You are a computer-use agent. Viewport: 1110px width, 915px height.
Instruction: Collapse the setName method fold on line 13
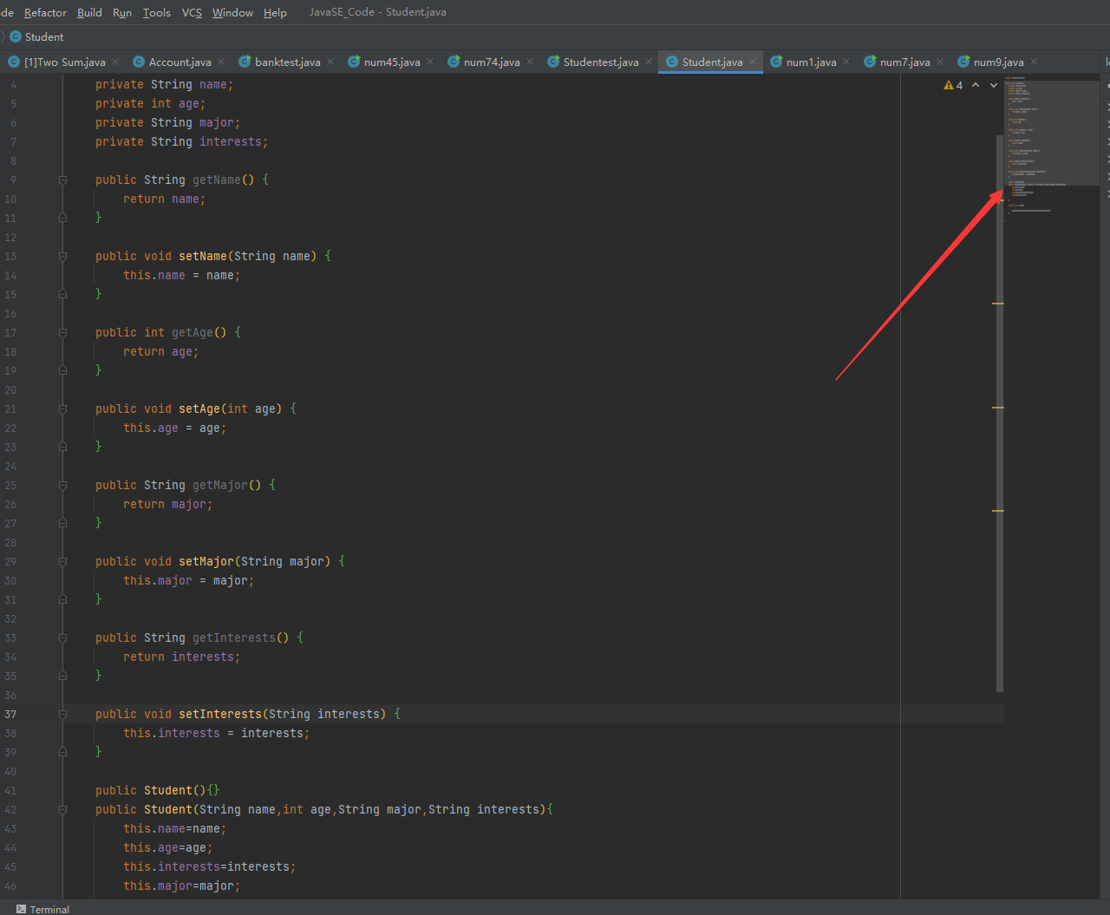(x=62, y=257)
